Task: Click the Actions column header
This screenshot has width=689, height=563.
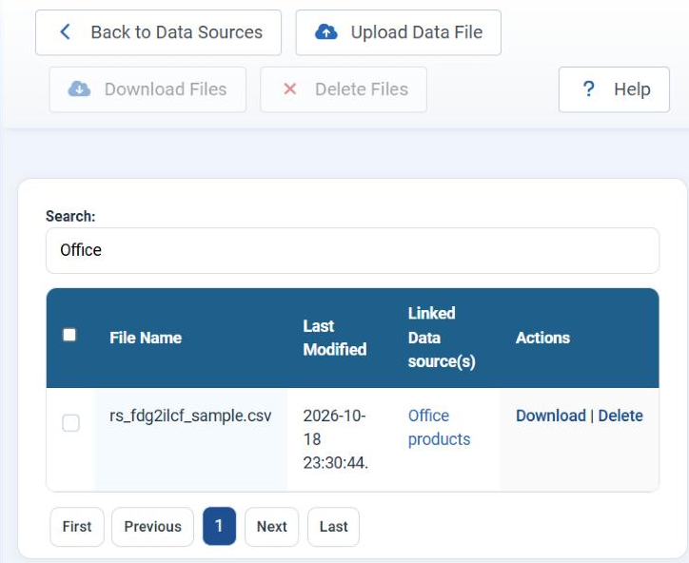Action: tap(542, 338)
